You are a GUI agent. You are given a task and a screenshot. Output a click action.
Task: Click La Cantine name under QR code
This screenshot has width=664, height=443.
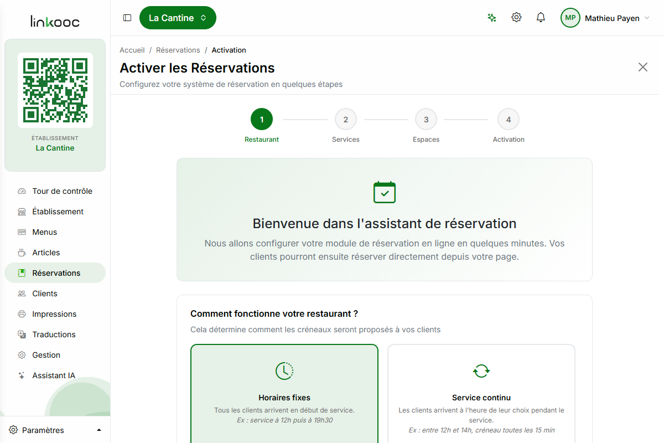point(55,148)
